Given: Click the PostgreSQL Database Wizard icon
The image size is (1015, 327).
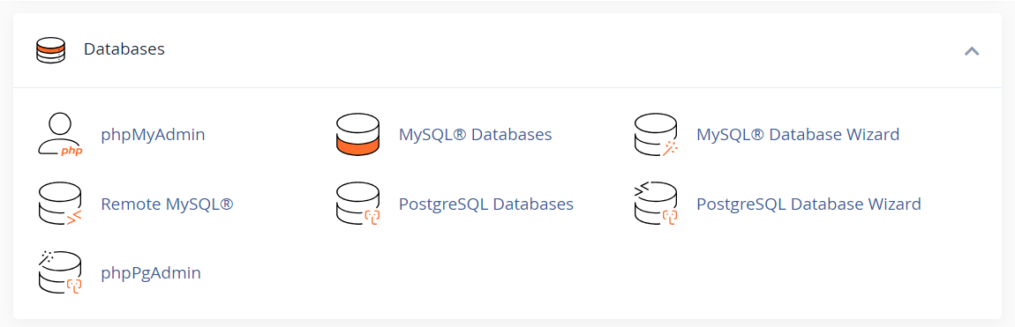Looking at the screenshot, I should [655, 204].
